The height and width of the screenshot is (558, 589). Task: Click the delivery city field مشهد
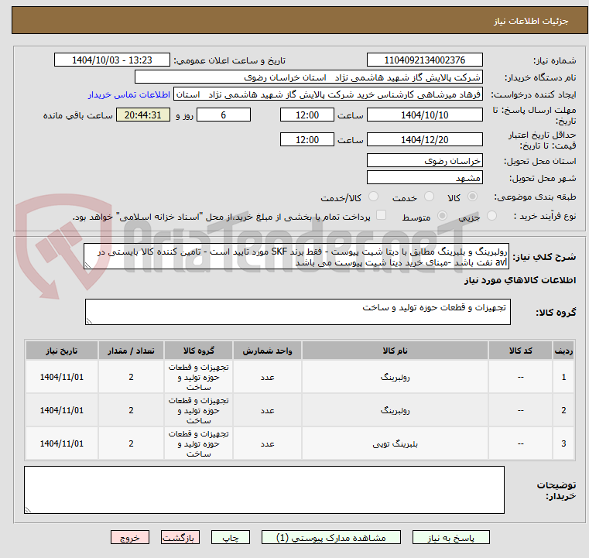click(x=424, y=177)
